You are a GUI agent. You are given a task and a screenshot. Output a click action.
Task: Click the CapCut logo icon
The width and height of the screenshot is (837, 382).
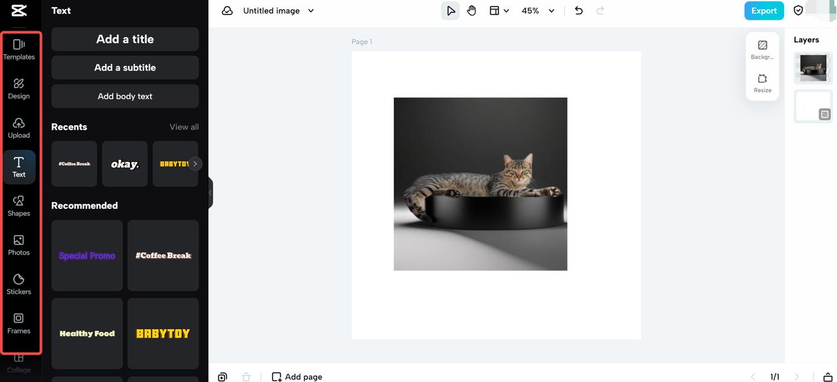tap(18, 10)
